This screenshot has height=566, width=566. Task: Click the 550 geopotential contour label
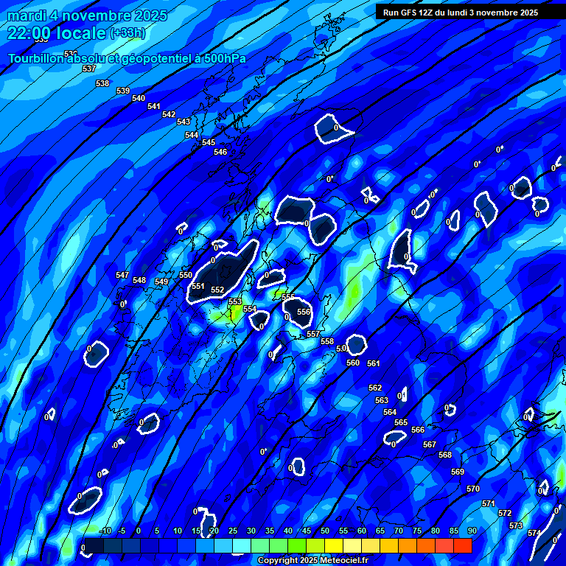pyautogui.click(x=186, y=275)
